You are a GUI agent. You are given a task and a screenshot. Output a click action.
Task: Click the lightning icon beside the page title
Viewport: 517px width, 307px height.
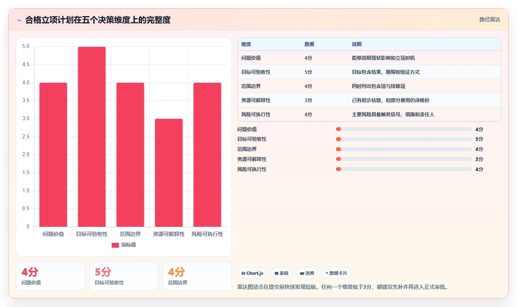pyautogui.click(x=19, y=20)
